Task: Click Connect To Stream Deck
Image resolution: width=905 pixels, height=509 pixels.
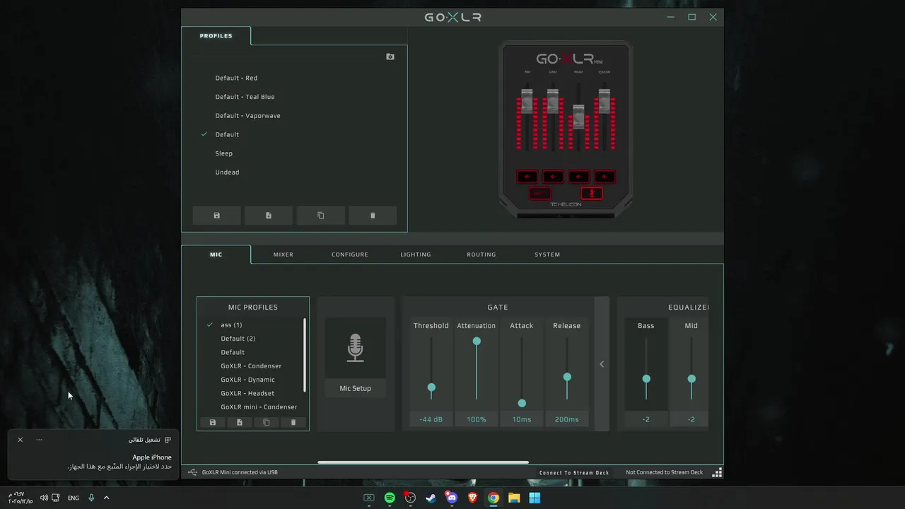Action: tap(574, 473)
